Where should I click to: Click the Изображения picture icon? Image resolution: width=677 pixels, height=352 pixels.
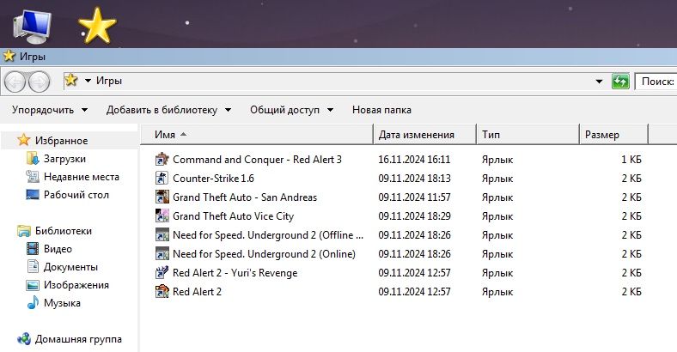(x=33, y=285)
